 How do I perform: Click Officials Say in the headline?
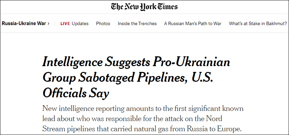76,93
